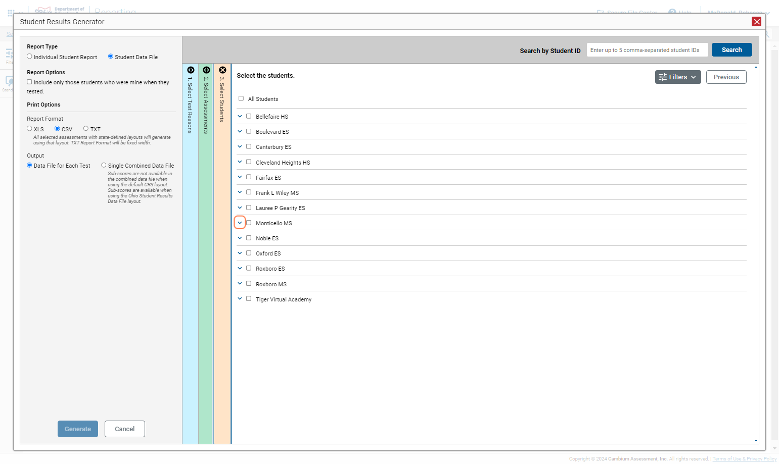Check the Lauree P Gearity ES checkbox
The image size is (779, 464).
point(249,208)
